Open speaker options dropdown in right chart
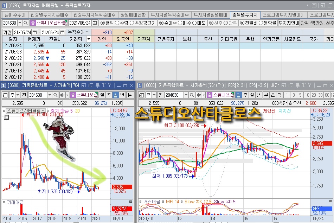This screenshot has height=223, width=334. pos(204,95)
